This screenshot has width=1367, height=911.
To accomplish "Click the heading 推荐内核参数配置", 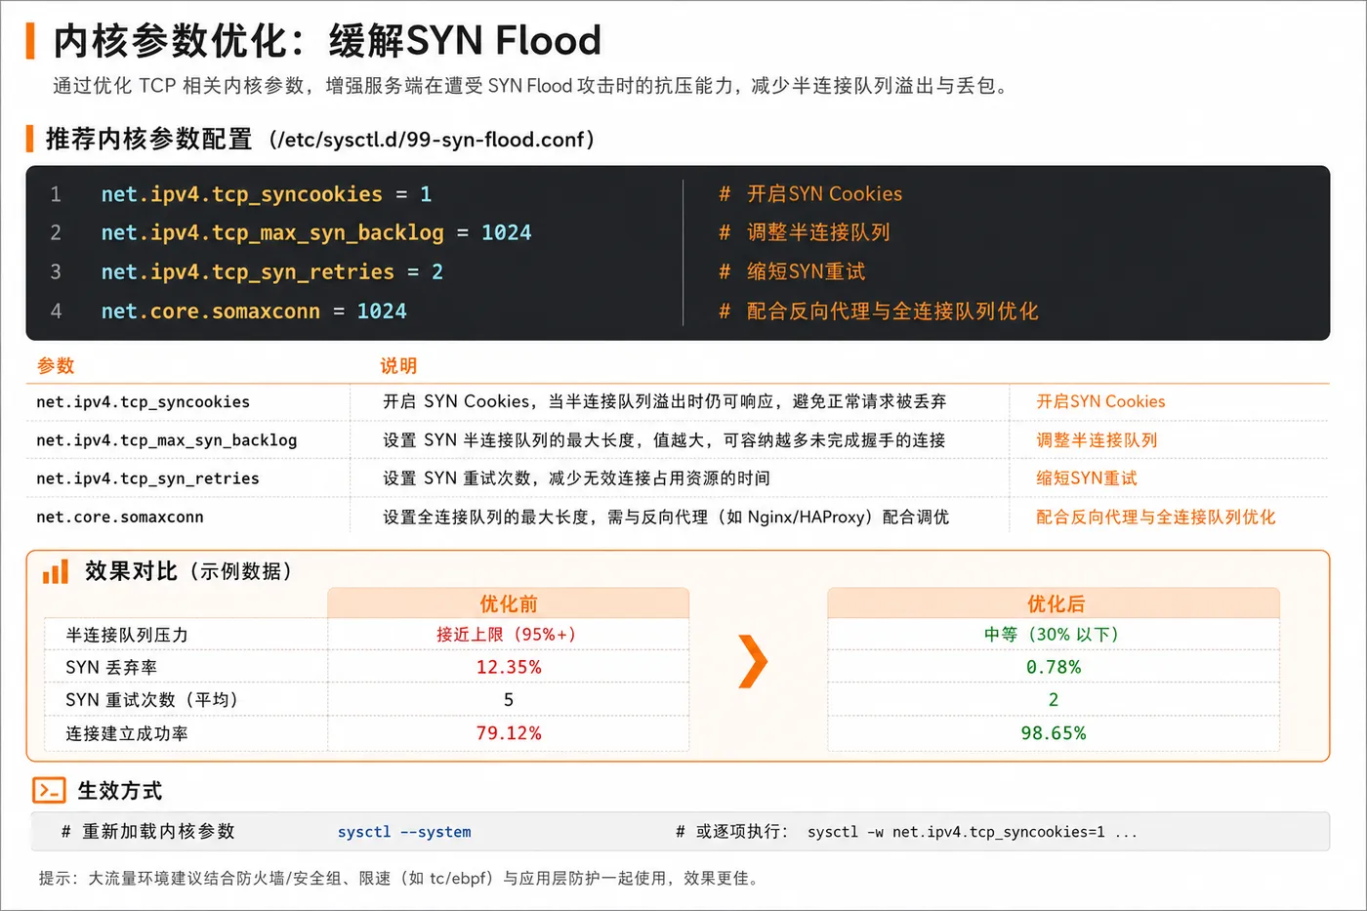I will tap(149, 140).
